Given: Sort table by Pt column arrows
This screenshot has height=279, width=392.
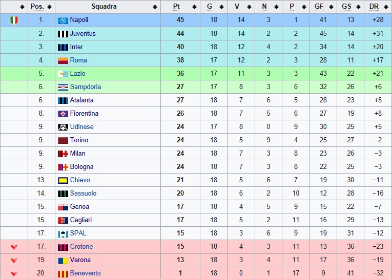Looking at the screenshot, I should [x=194, y=7].
